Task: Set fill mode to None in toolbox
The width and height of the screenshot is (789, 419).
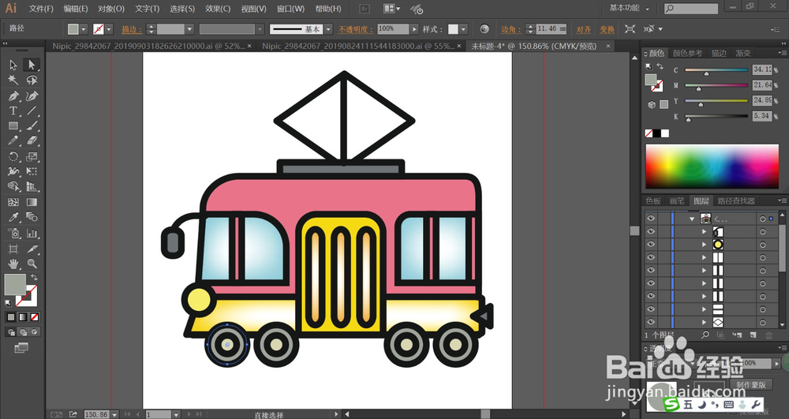Action: 34,317
